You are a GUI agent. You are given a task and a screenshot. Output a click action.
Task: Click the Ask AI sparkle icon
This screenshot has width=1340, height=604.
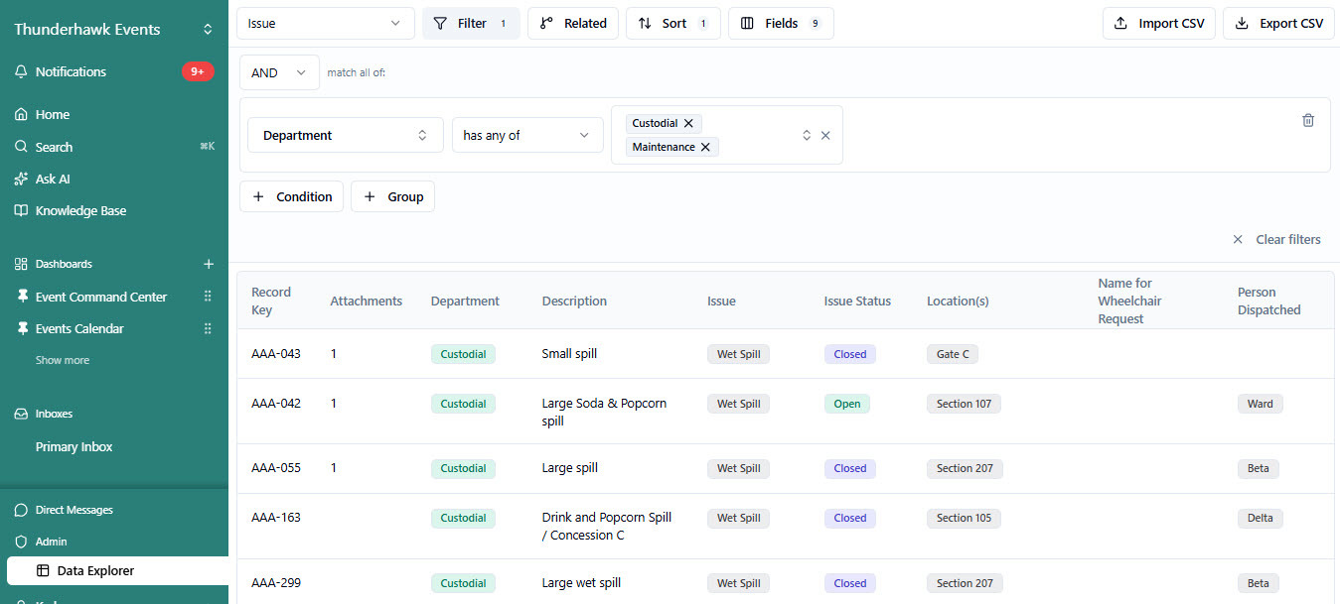coord(21,179)
